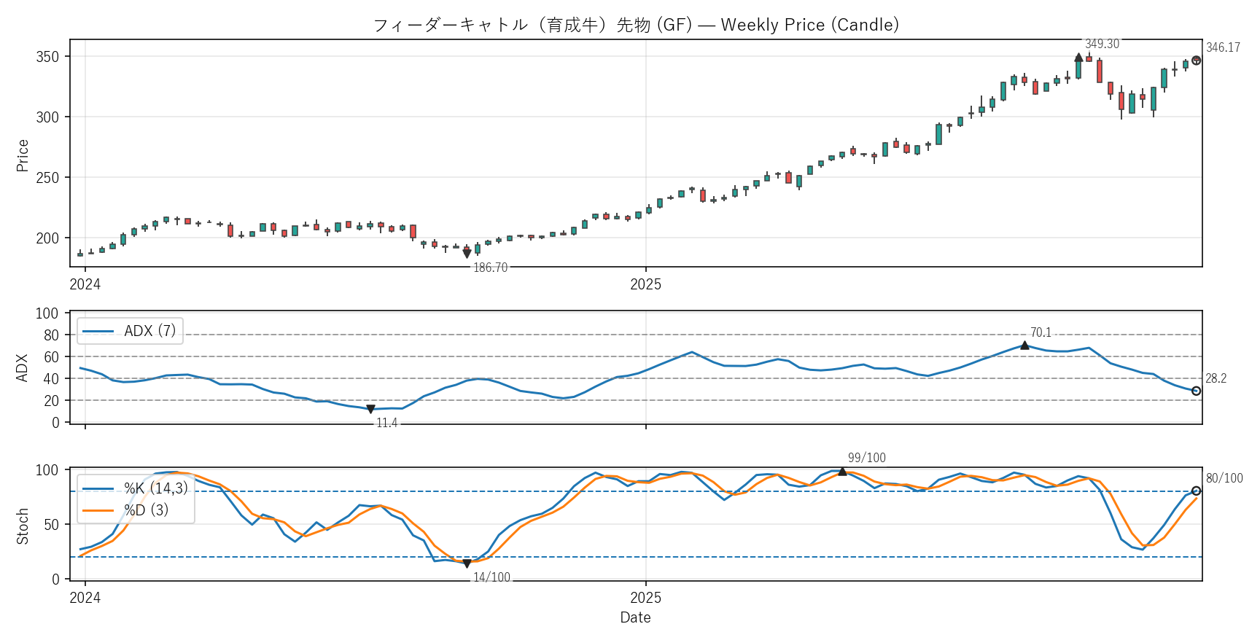Click the Stoch y-axis label

tap(23, 526)
